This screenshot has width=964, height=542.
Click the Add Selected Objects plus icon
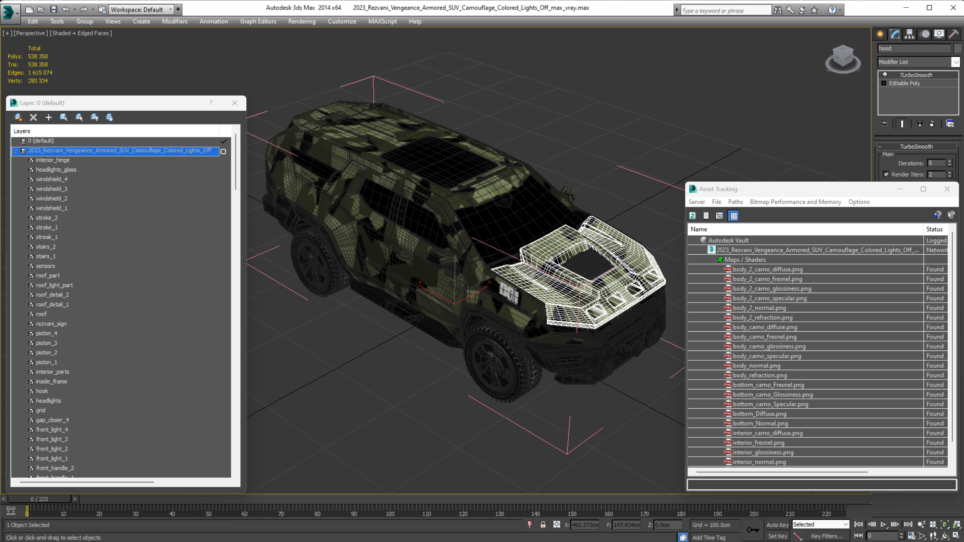click(48, 118)
